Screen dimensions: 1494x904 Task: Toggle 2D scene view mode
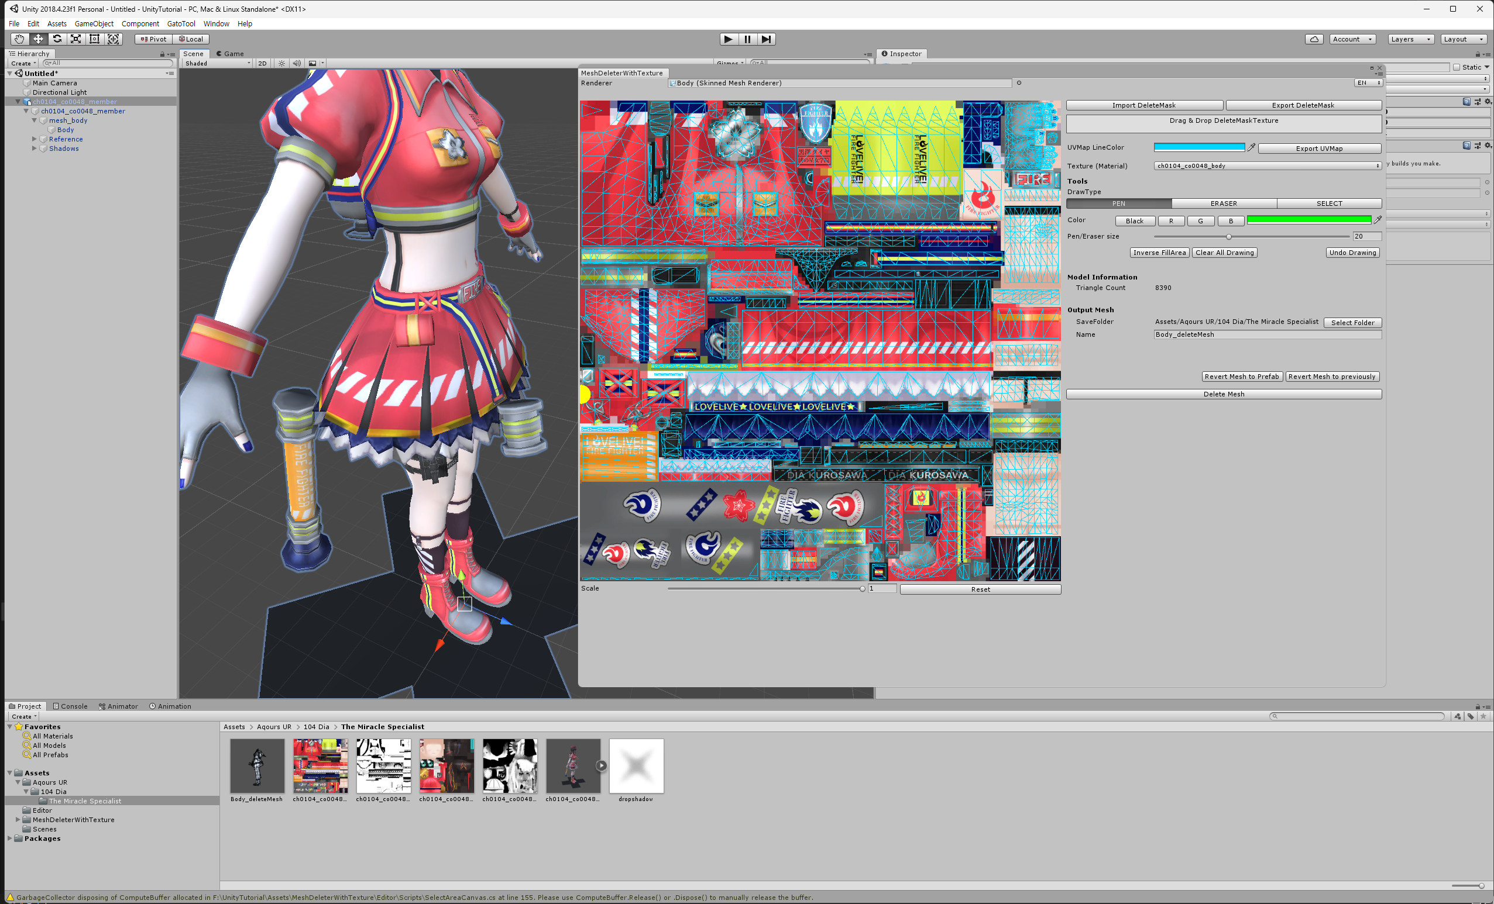pos(262,63)
